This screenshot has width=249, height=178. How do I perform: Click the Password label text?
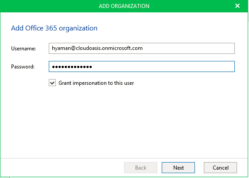[x=23, y=67]
